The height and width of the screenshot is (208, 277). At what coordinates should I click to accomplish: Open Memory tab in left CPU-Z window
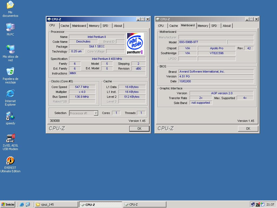pos(94,26)
